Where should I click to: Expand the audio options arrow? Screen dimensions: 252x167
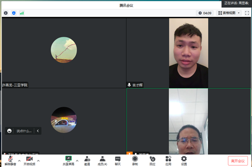point(19,161)
